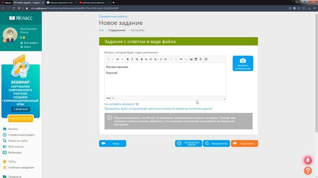This screenshot has height=178, width=318.
Task: Click the info icon next to formula link
Action: pyautogui.click(x=137, y=104)
